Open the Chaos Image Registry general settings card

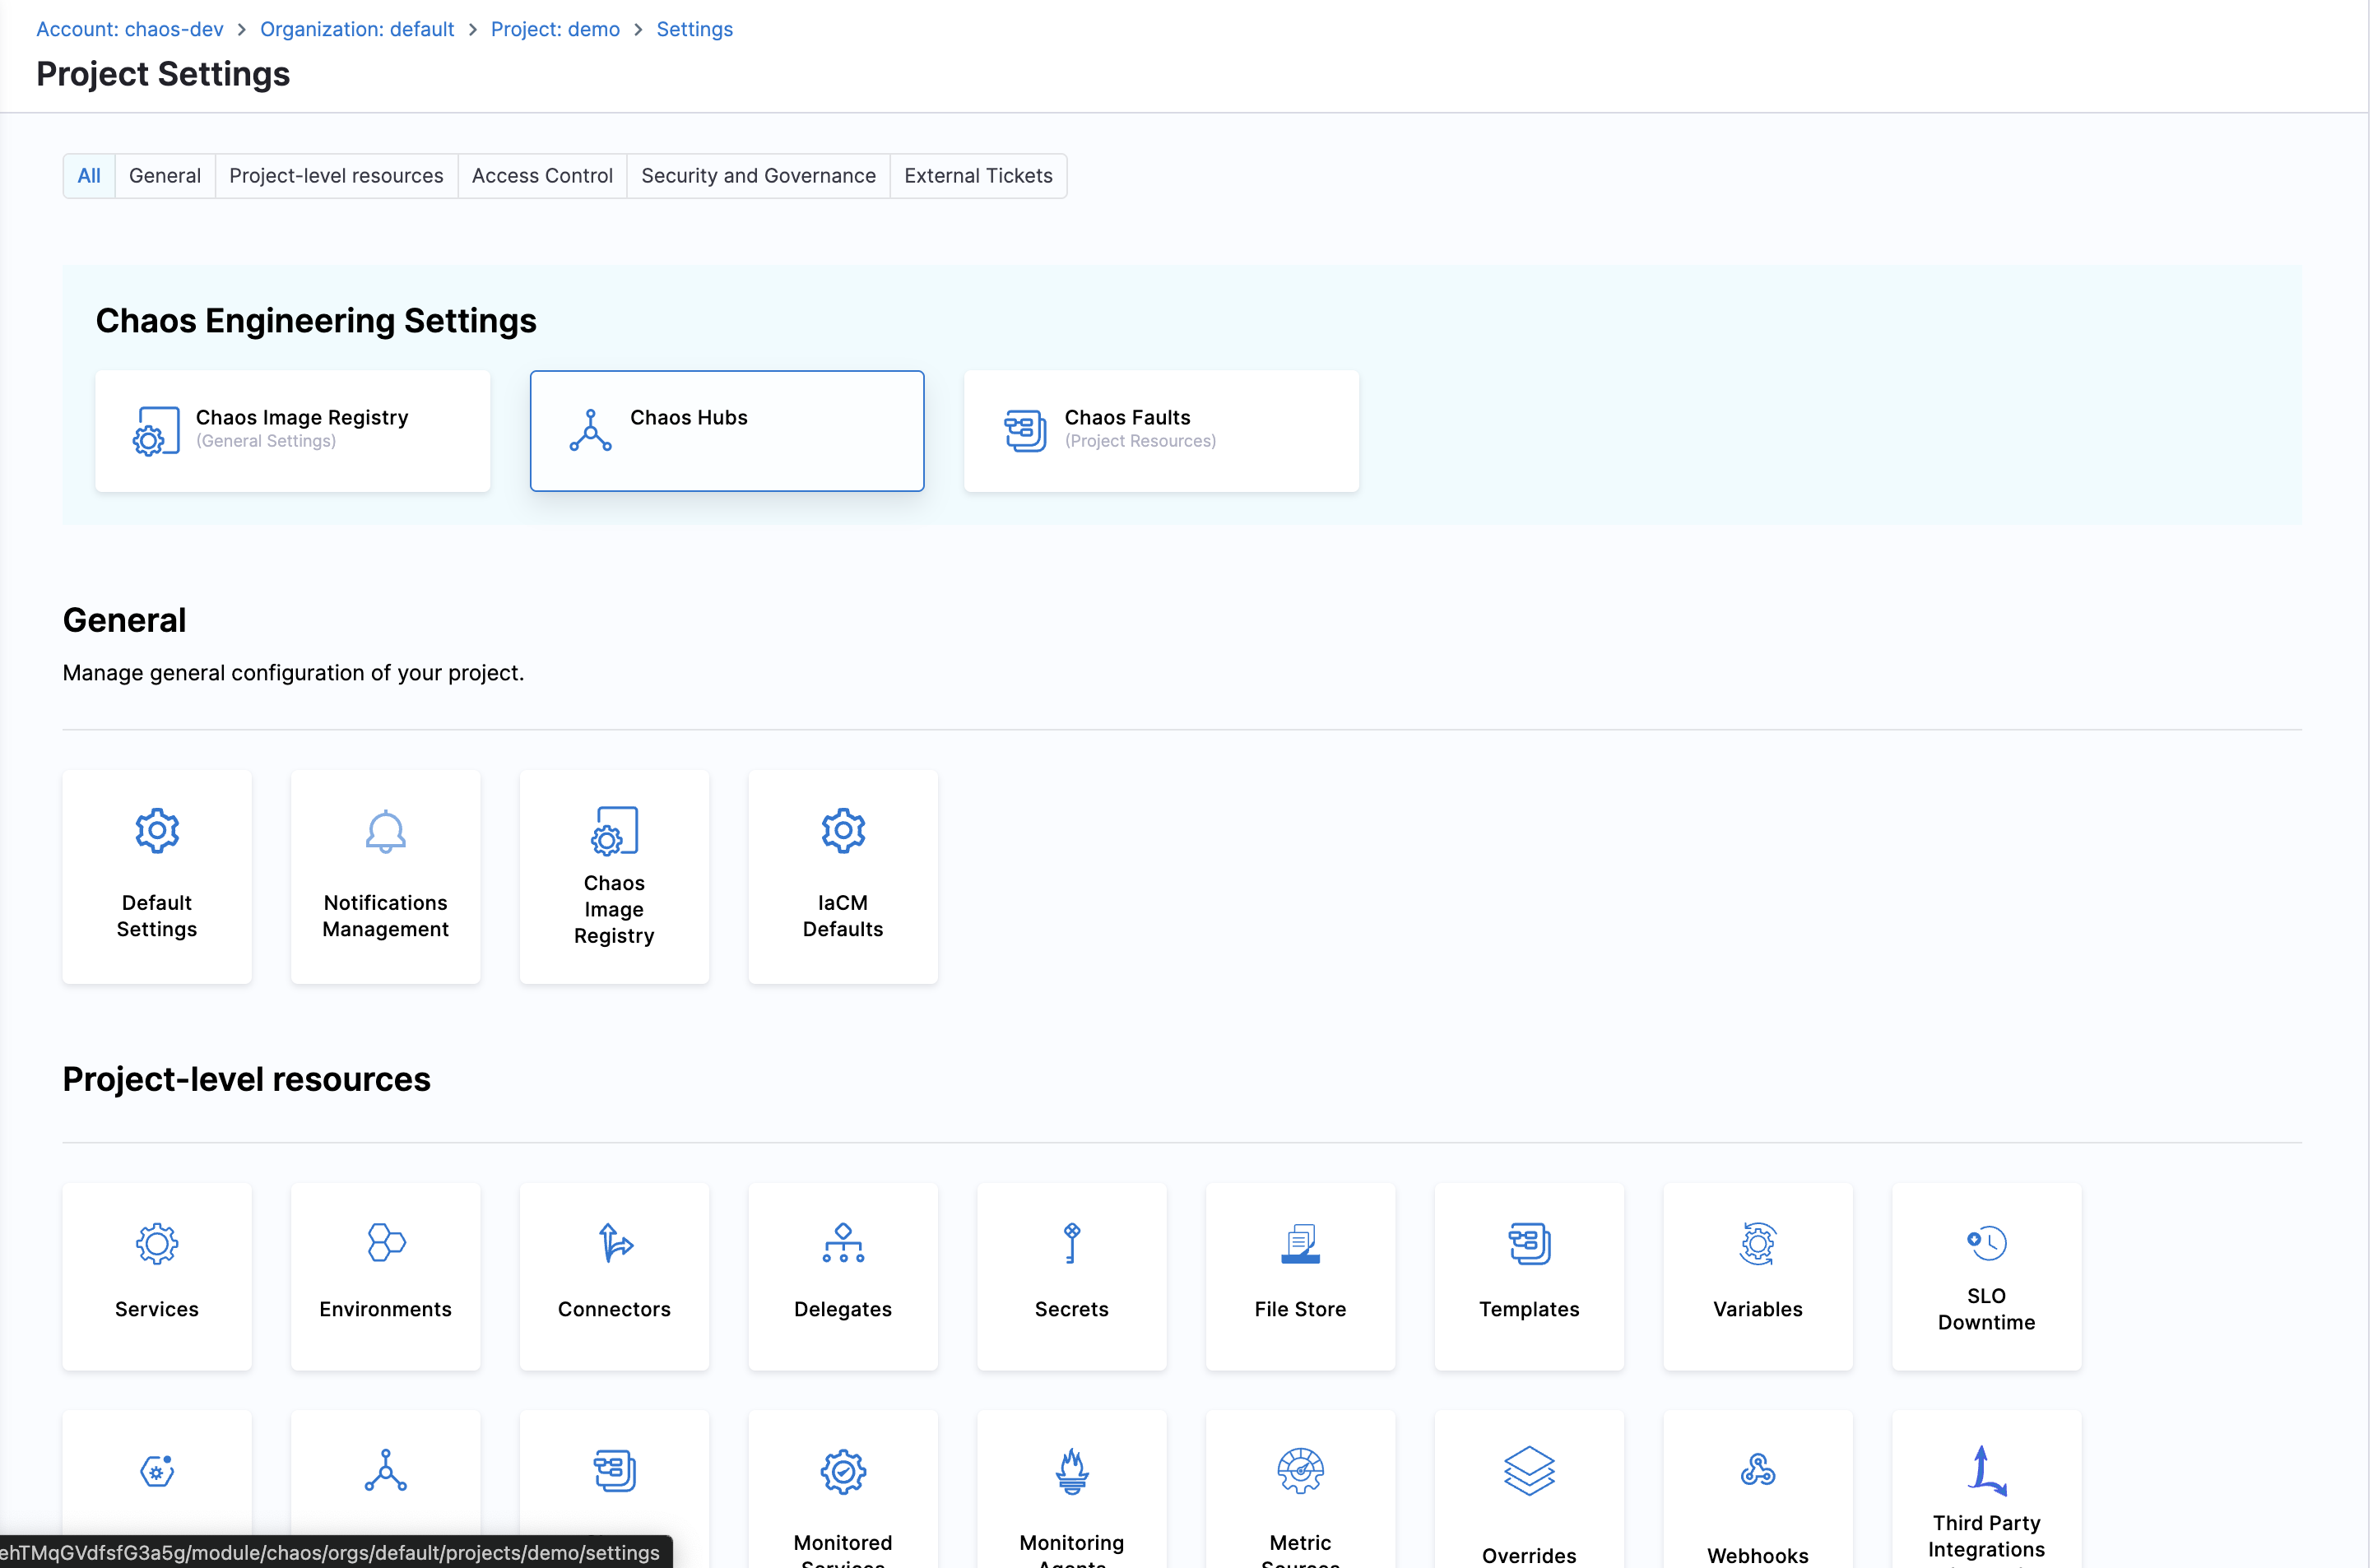pos(292,431)
